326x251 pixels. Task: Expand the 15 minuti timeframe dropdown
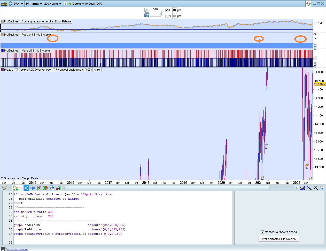pyautogui.click(x=34, y=4)
